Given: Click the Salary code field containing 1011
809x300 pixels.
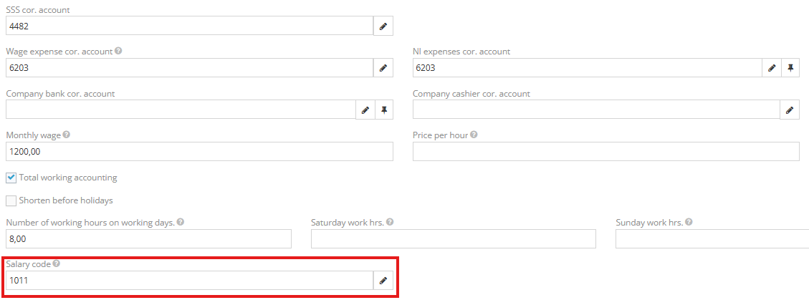Looking at the screenshot, I should pos(189,281).
